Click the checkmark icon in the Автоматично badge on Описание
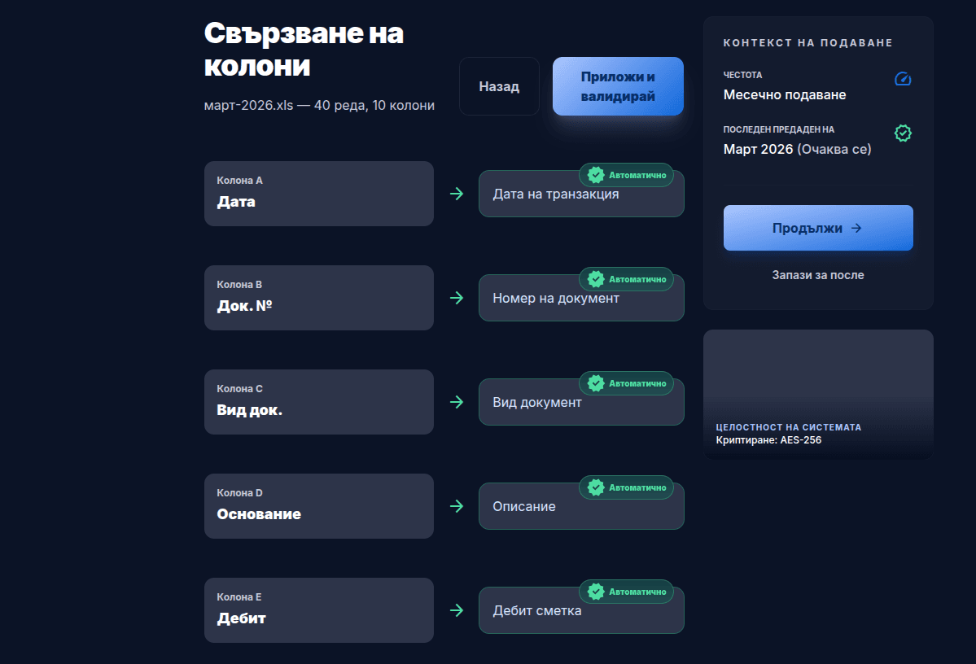 coord(596,488)
